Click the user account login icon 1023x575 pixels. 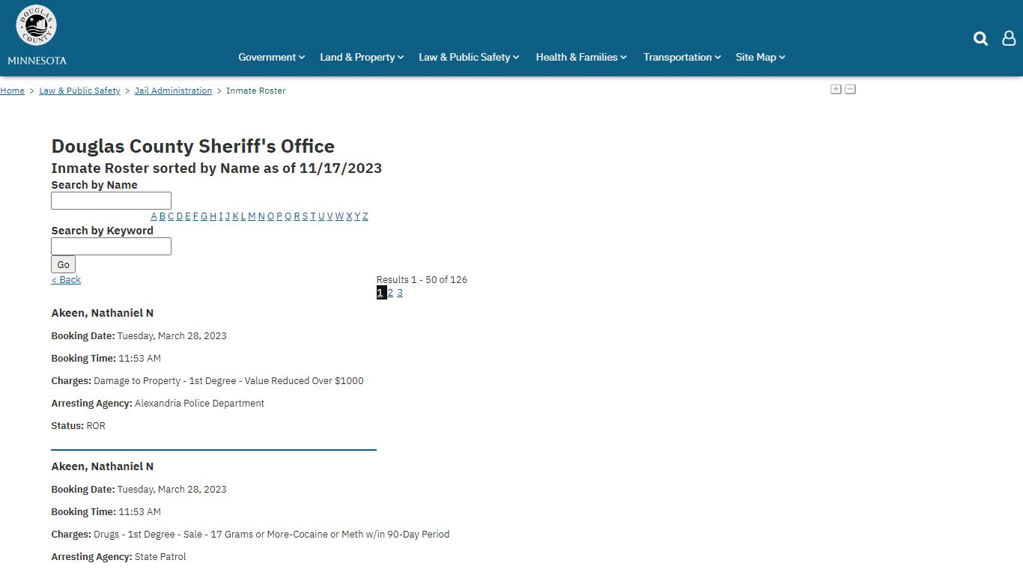point(1009,39)
